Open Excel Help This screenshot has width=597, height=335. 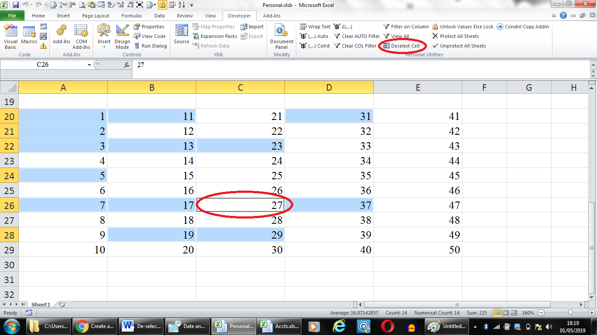pyautogui.click(x=563, y=16)
